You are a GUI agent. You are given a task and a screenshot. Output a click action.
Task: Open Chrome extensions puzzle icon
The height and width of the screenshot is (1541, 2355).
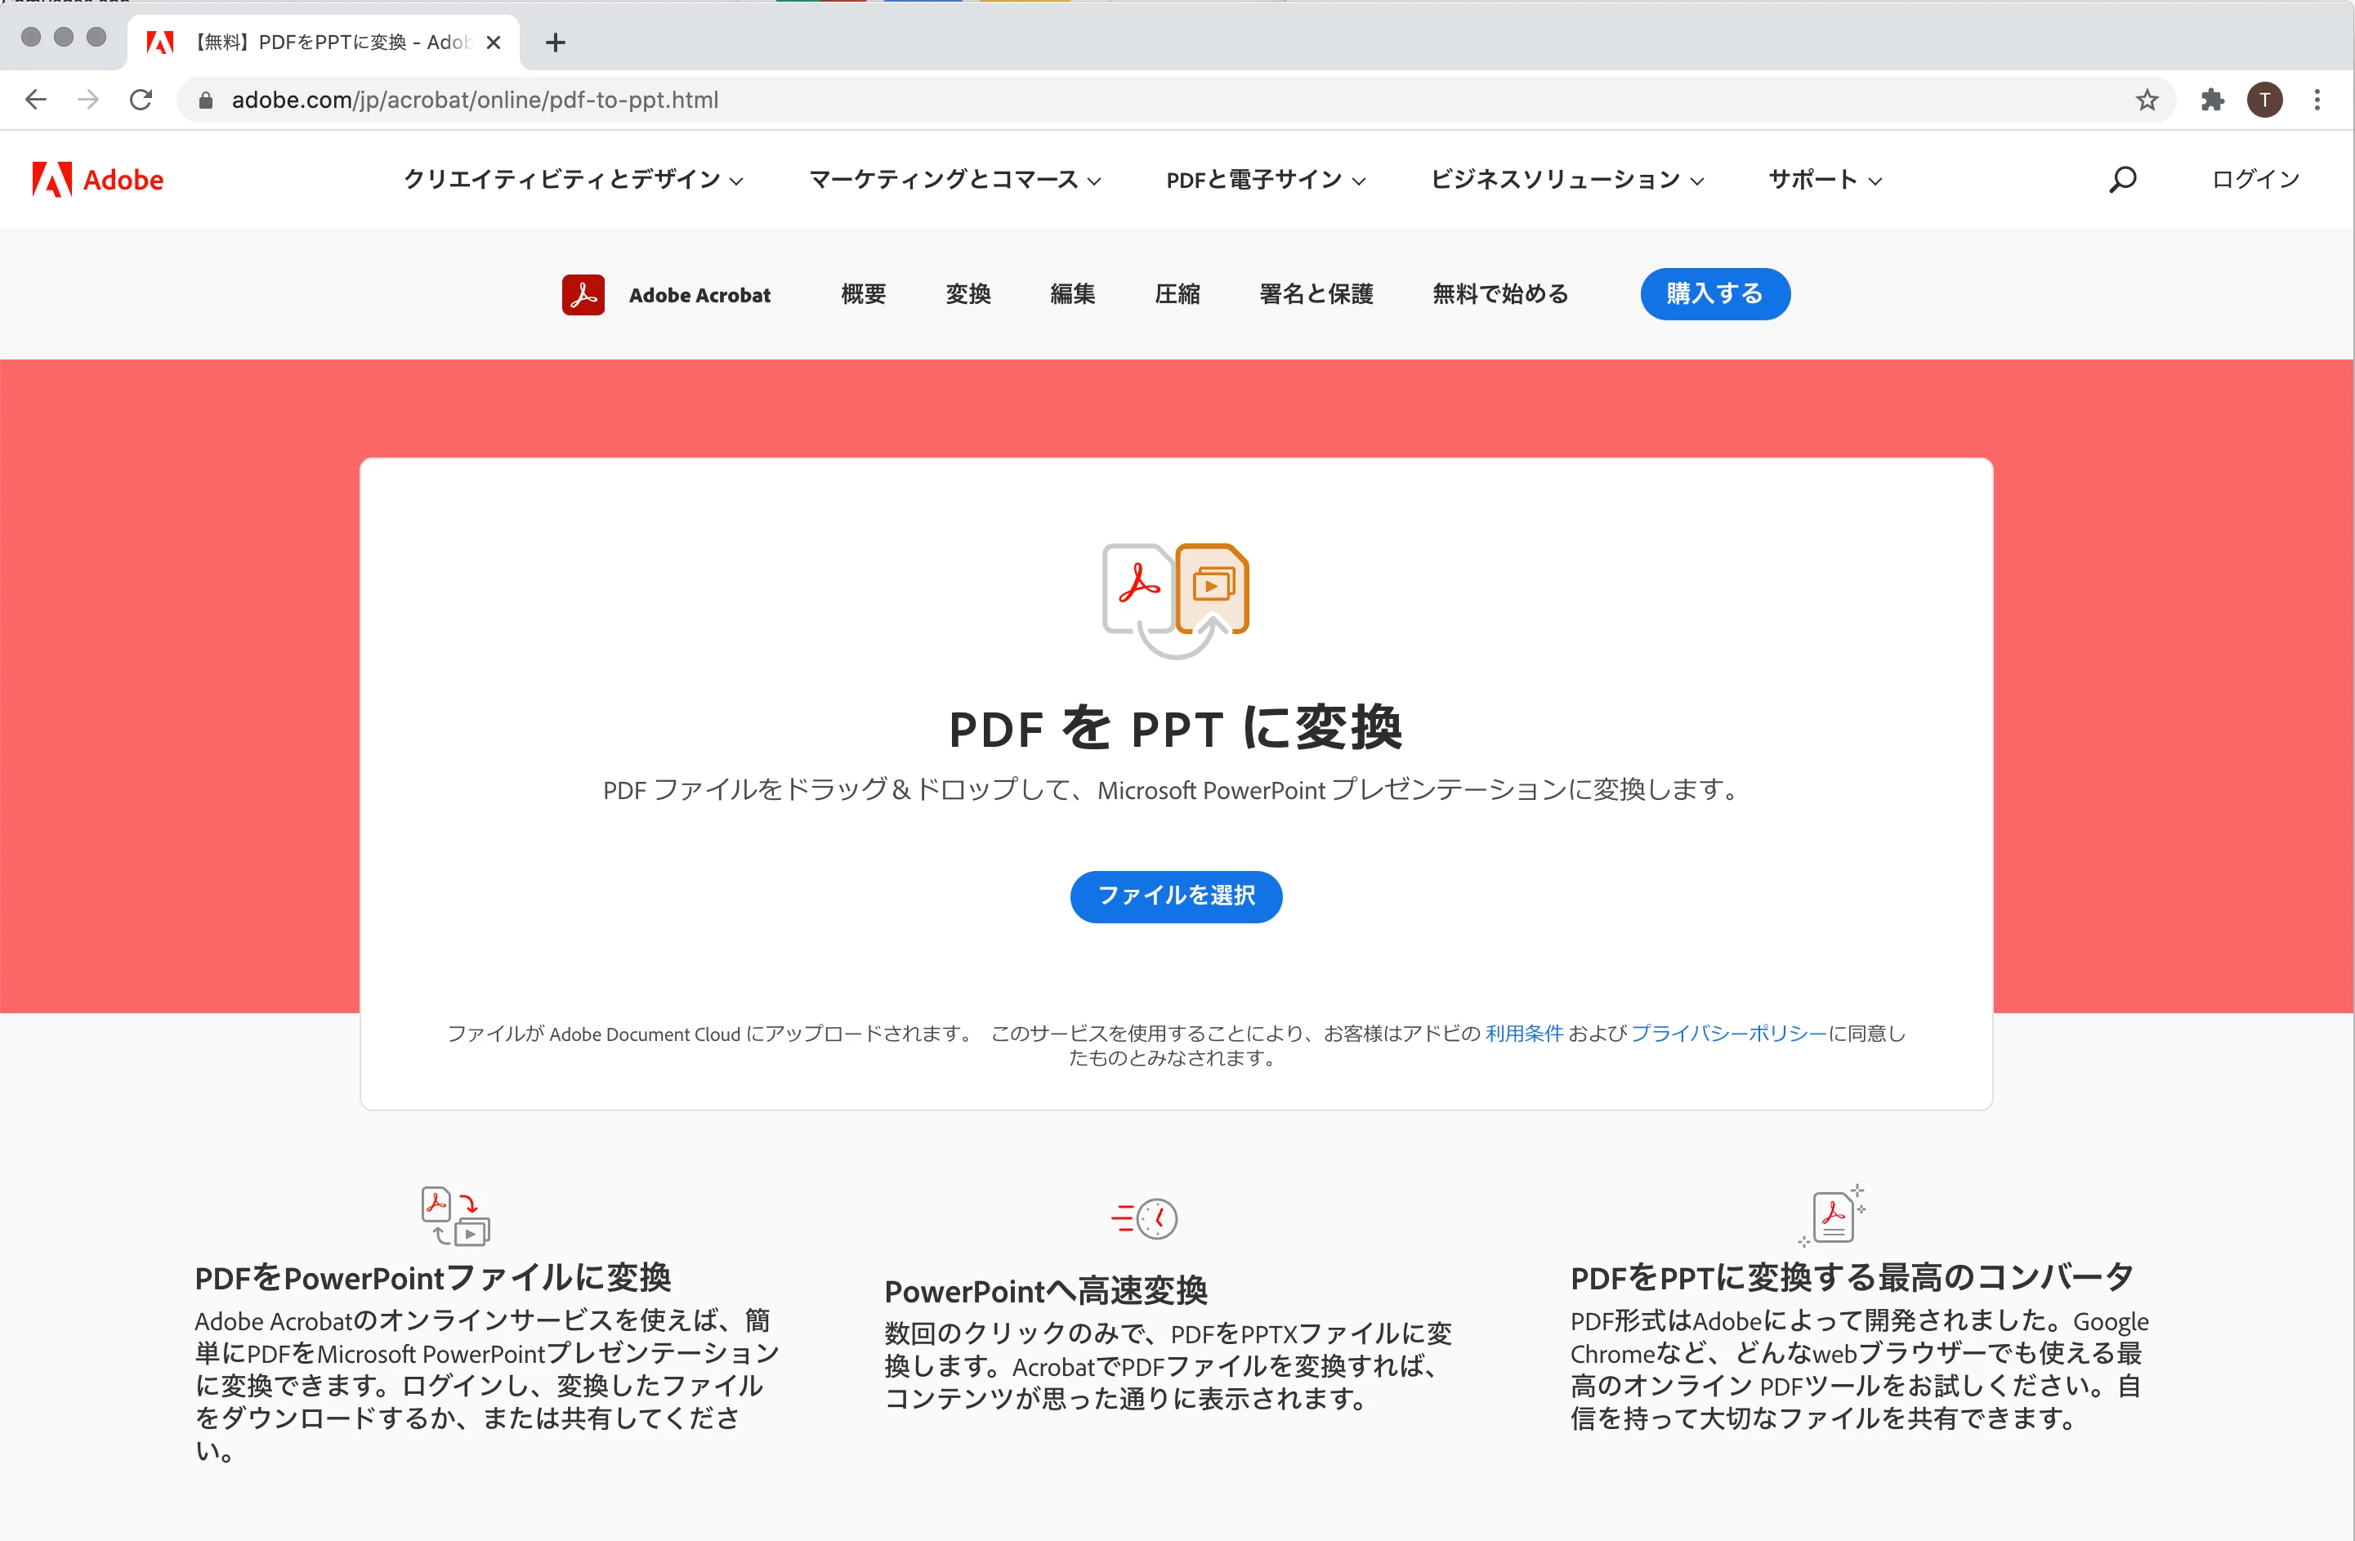[2211, 100]
